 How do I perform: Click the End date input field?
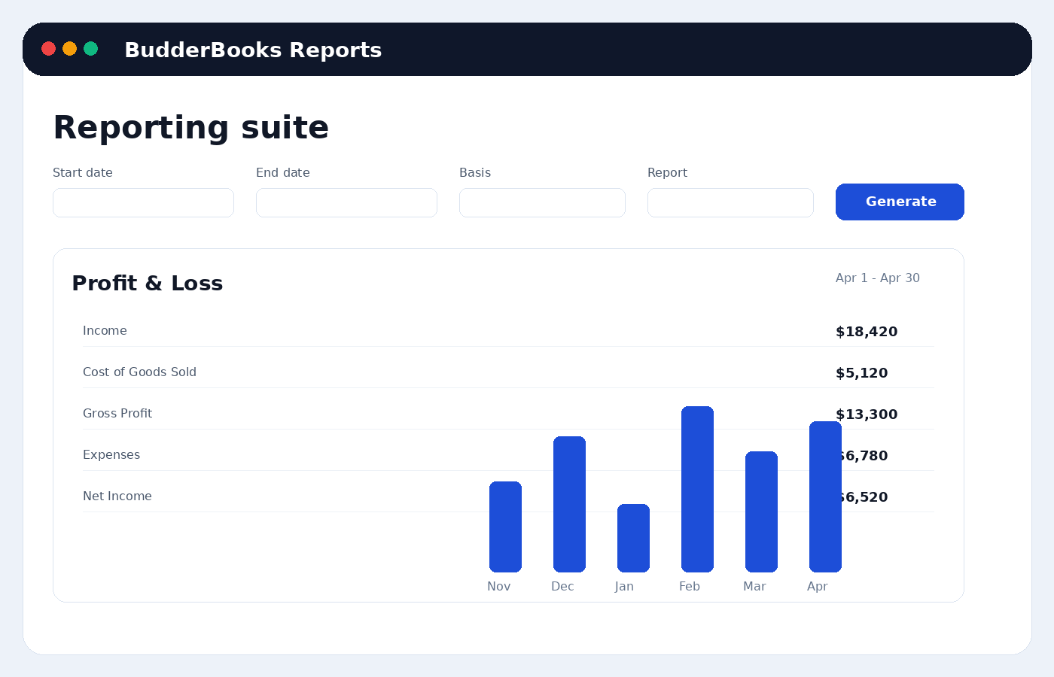(x=346, y=202)
